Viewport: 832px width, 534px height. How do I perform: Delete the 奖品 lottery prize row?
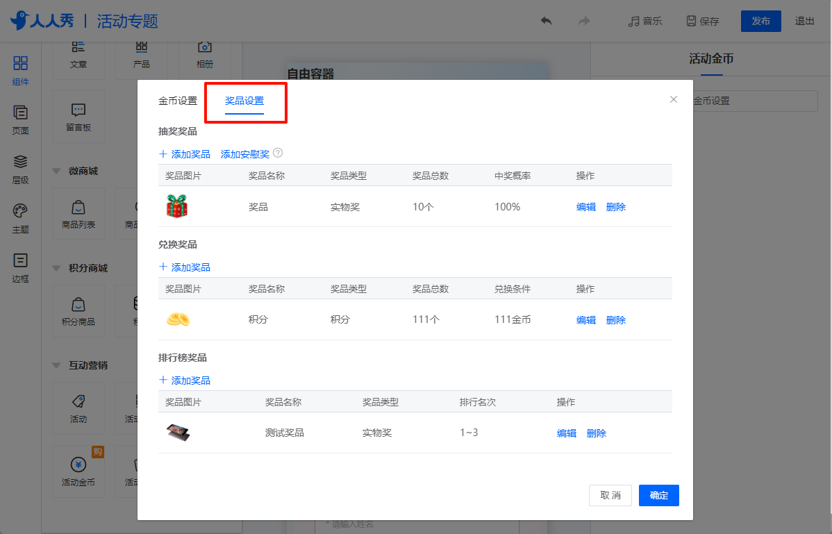point(615,207)
